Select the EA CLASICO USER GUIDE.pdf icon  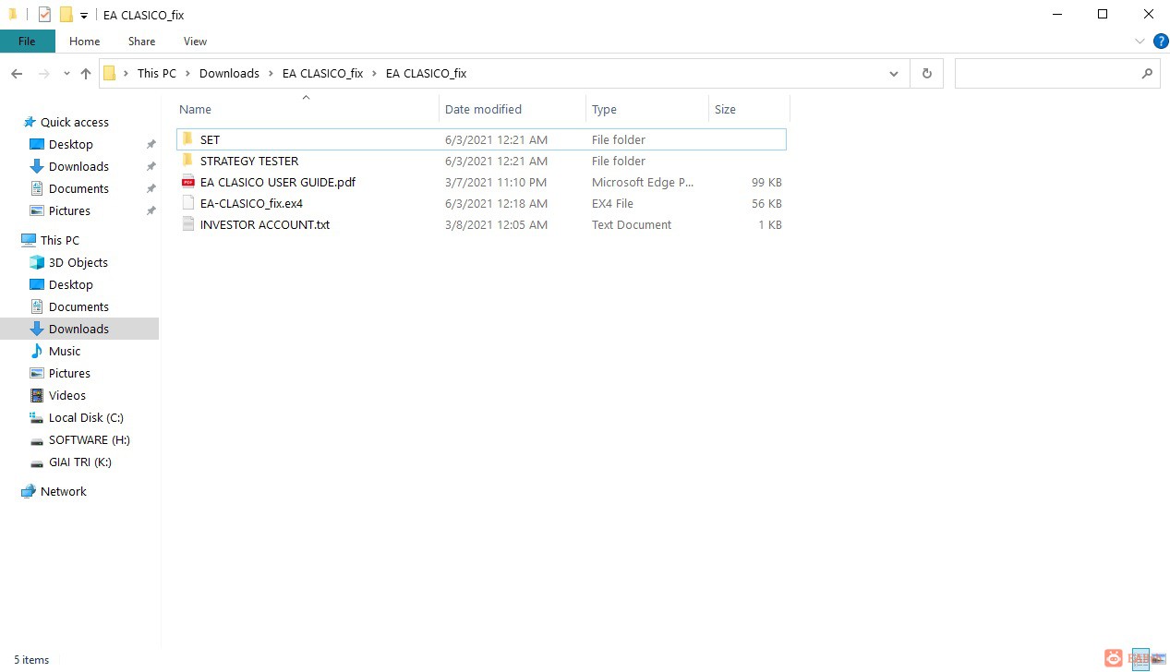click(188, 182)
